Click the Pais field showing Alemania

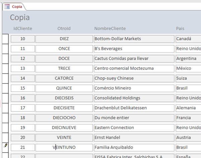pyautogui.click(x=188, y=108)
